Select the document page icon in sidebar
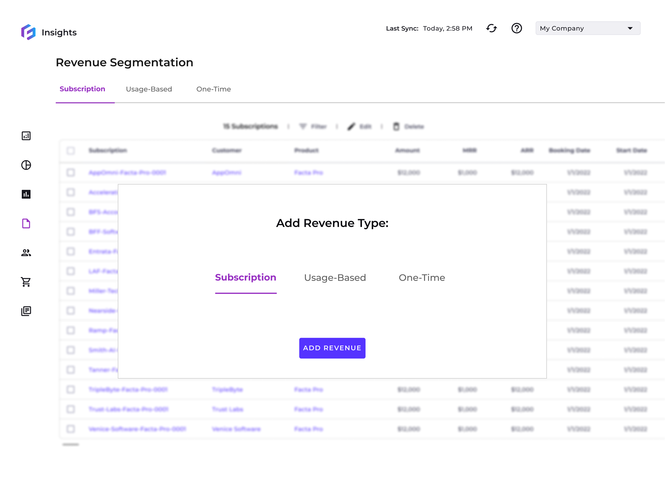Viewport: 665px width, 482px height. (26, 223)
